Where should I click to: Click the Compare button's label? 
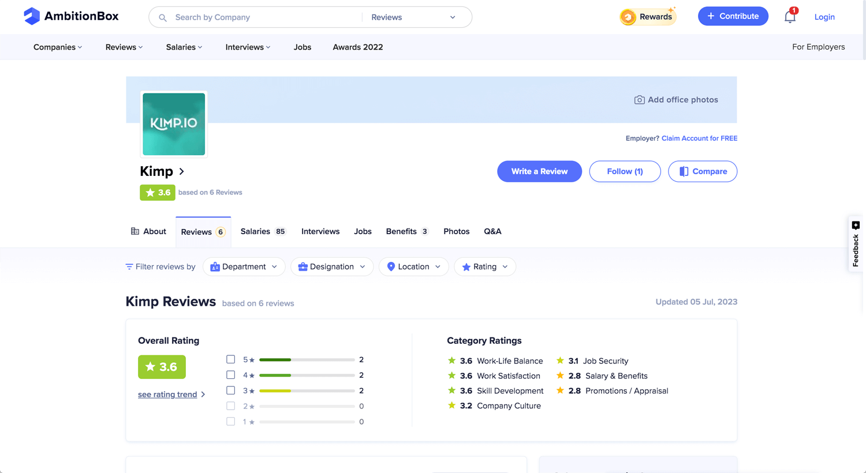coord(710,171)
